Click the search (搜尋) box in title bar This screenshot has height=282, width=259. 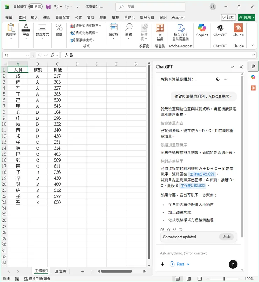click(150, 7)
